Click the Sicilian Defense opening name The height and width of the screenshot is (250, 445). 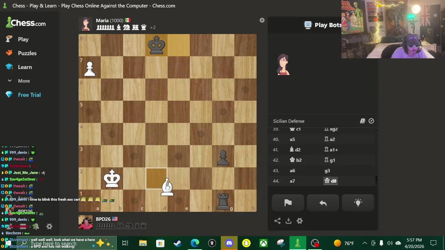pyautogui.click(x=289, y=121)
